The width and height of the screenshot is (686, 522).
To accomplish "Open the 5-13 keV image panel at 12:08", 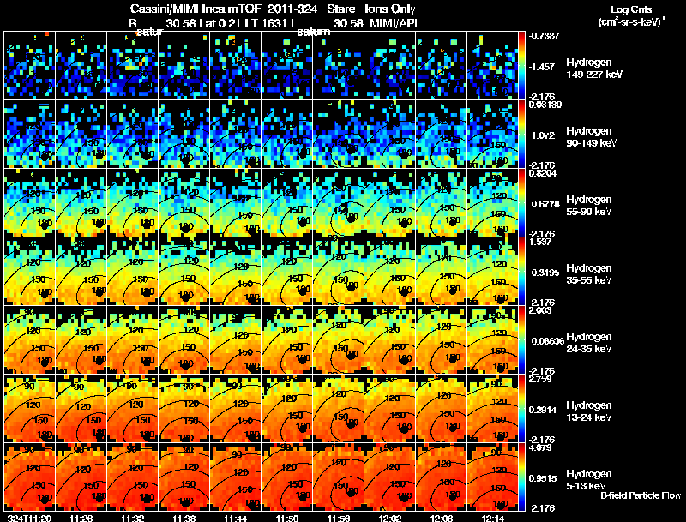I will tap(442, 477).
